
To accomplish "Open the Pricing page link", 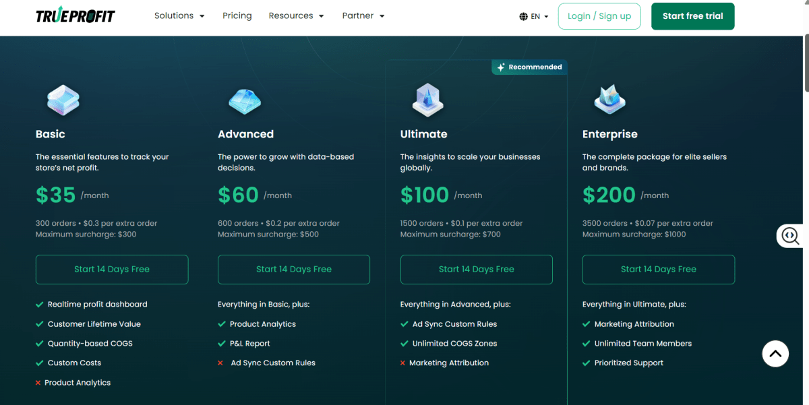I will (237, 15).
